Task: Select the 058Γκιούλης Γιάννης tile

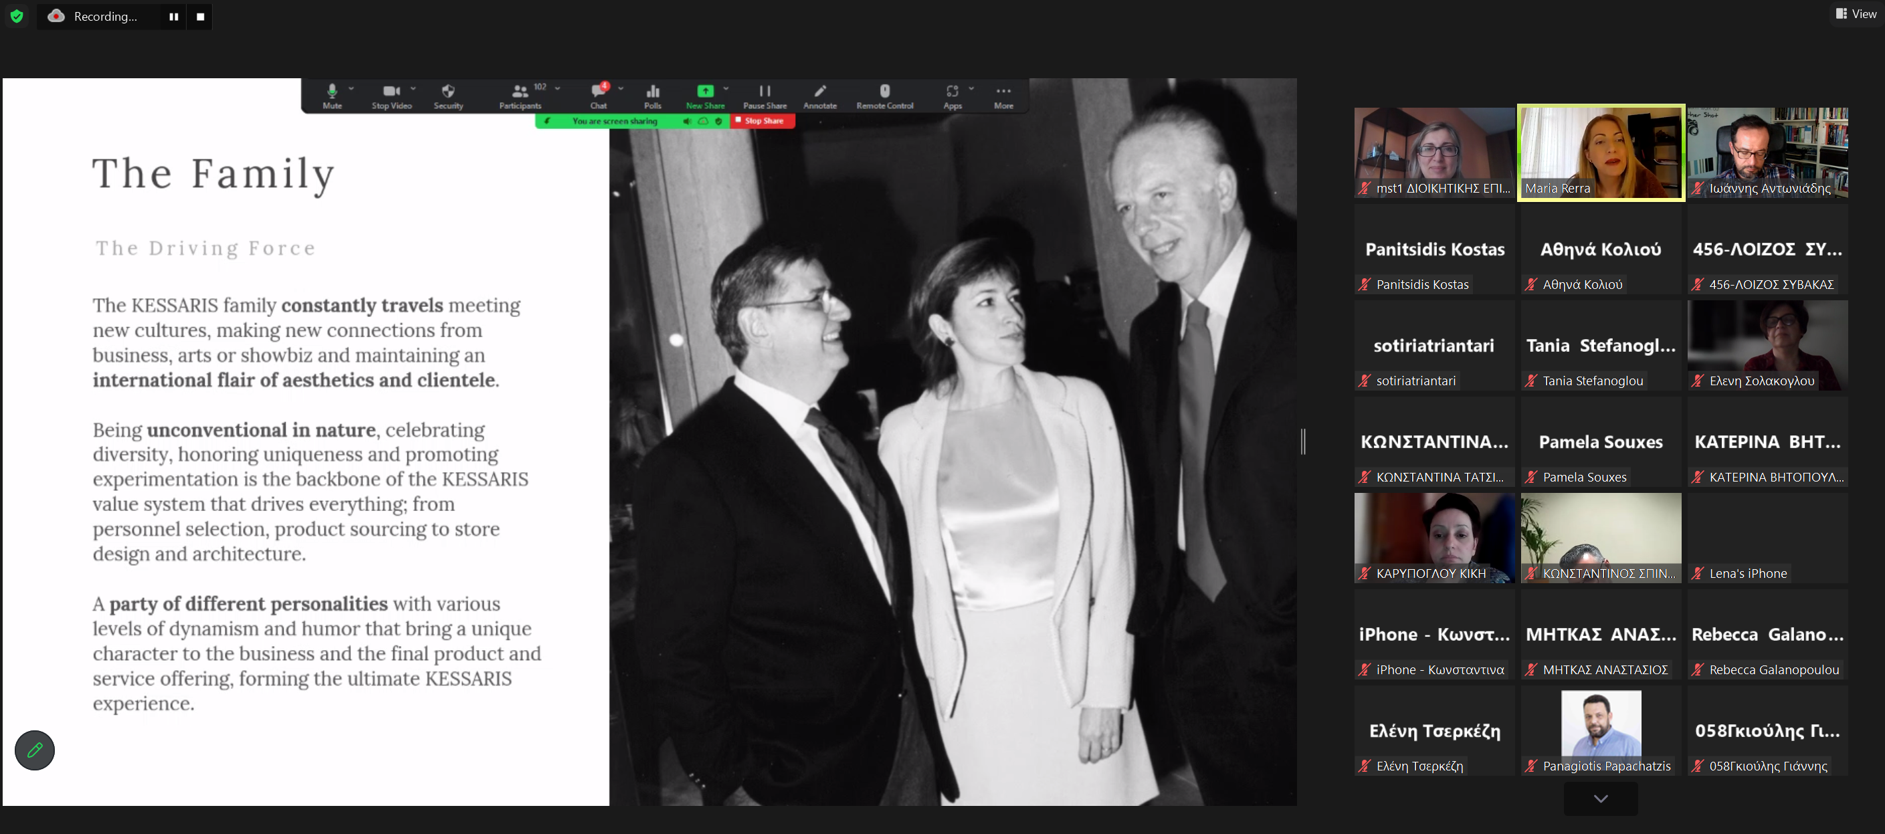Action: coord(1767,731)
